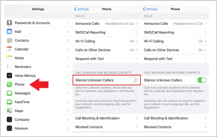Open Respond with Text in middle panel
217x137 pixels.
(107, 59)
